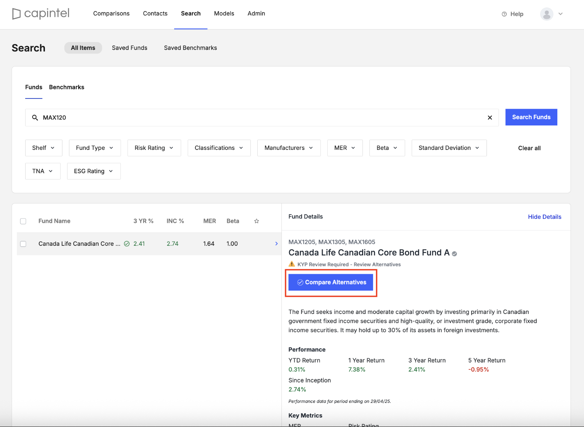Click the KYP warning triangle icon
This screenshot has height=427, width=584.
point(292,264)
